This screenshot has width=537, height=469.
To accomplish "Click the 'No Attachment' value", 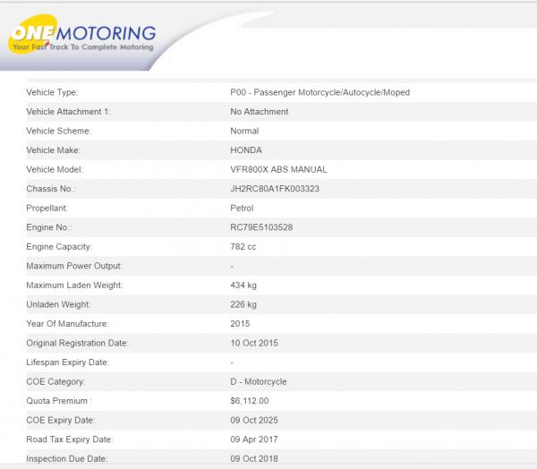I will pyautogui.click(x=260, y=112).
